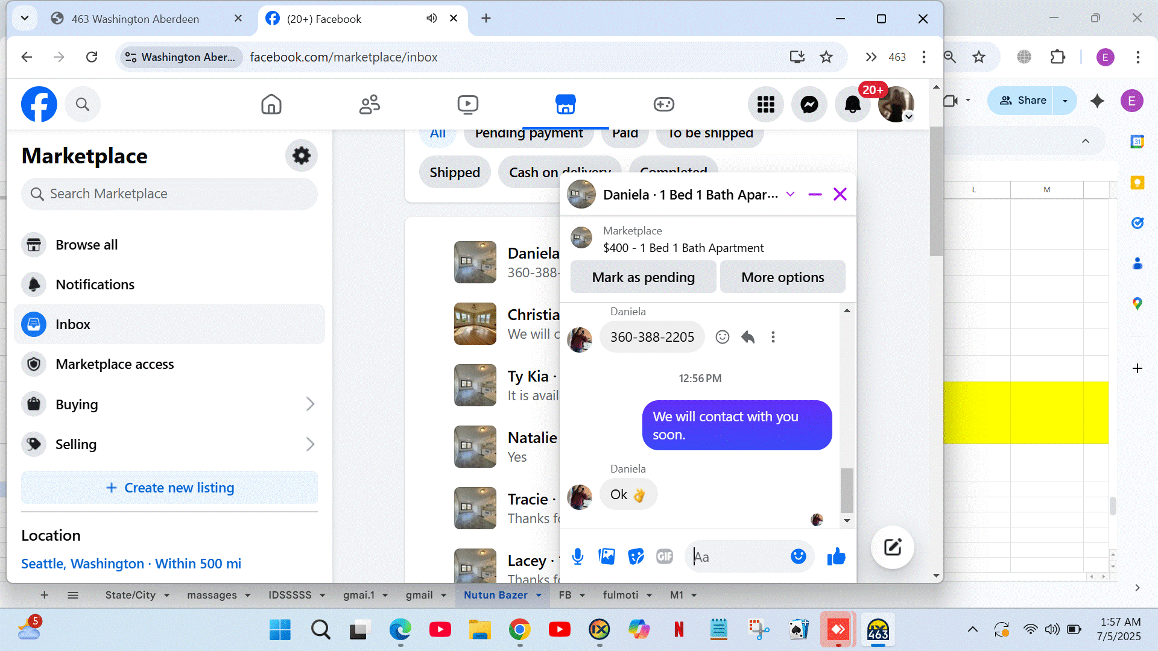Open Daniela chat header dropdown

(x=790, y=194)
